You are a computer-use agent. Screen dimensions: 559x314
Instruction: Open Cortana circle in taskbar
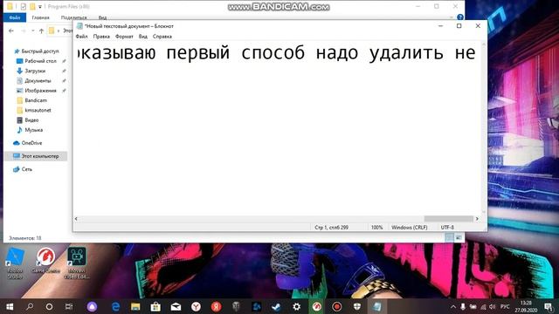(49, 306)
